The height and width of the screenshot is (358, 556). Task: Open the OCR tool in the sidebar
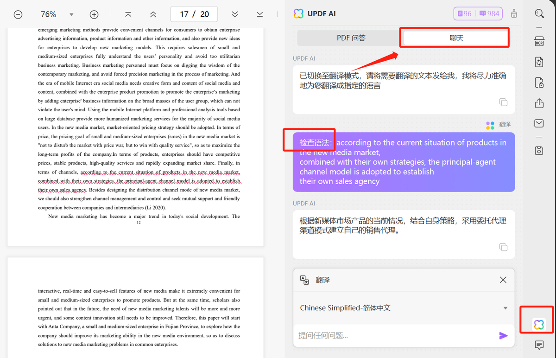pyautogui.click(x=539, y=41)
